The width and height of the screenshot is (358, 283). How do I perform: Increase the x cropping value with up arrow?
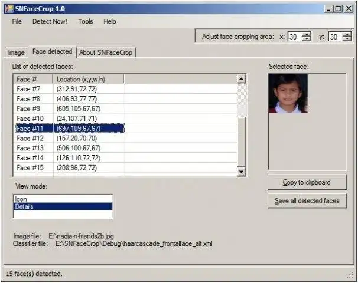click(306, 34)
